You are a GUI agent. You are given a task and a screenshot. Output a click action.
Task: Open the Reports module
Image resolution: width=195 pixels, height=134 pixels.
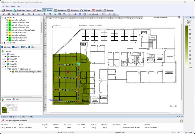[x=108, y=10]
